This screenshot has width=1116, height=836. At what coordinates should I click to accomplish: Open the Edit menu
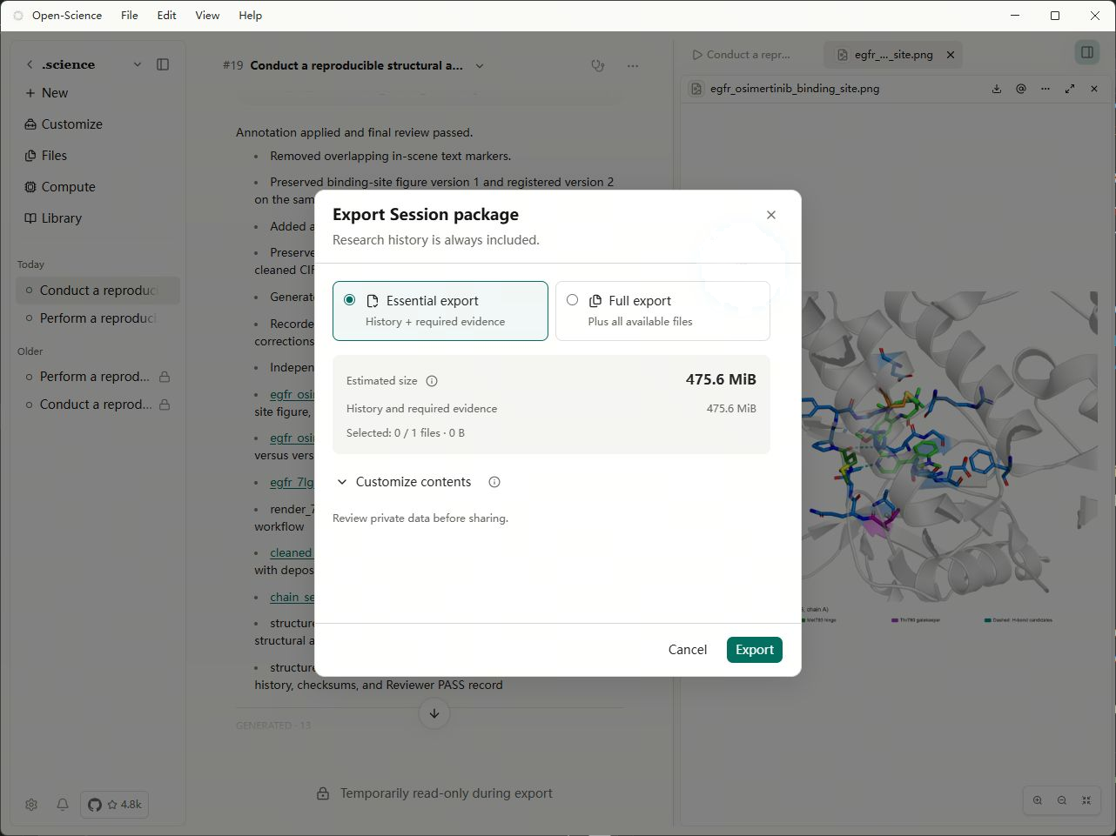pyautogui.click(x=167, y=16)
